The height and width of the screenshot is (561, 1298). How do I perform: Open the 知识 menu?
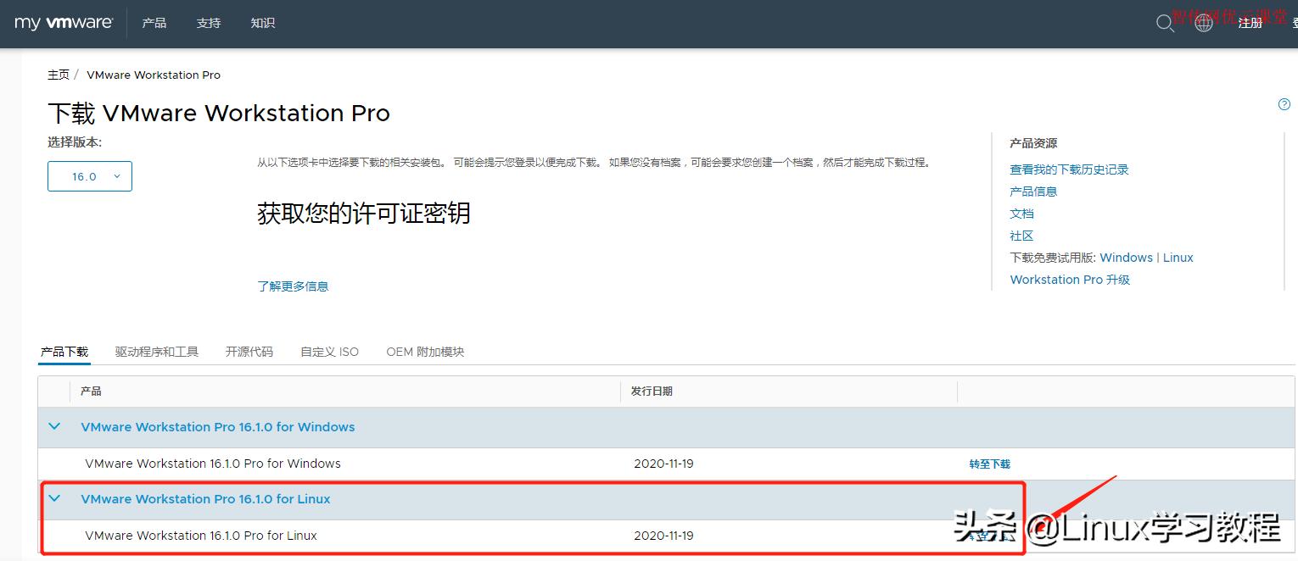pyautogui.click(x=262, y=23)
